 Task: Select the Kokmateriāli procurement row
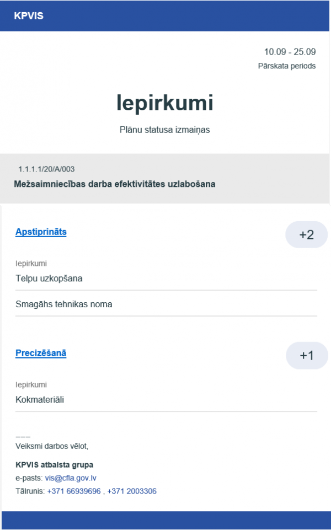40,399
